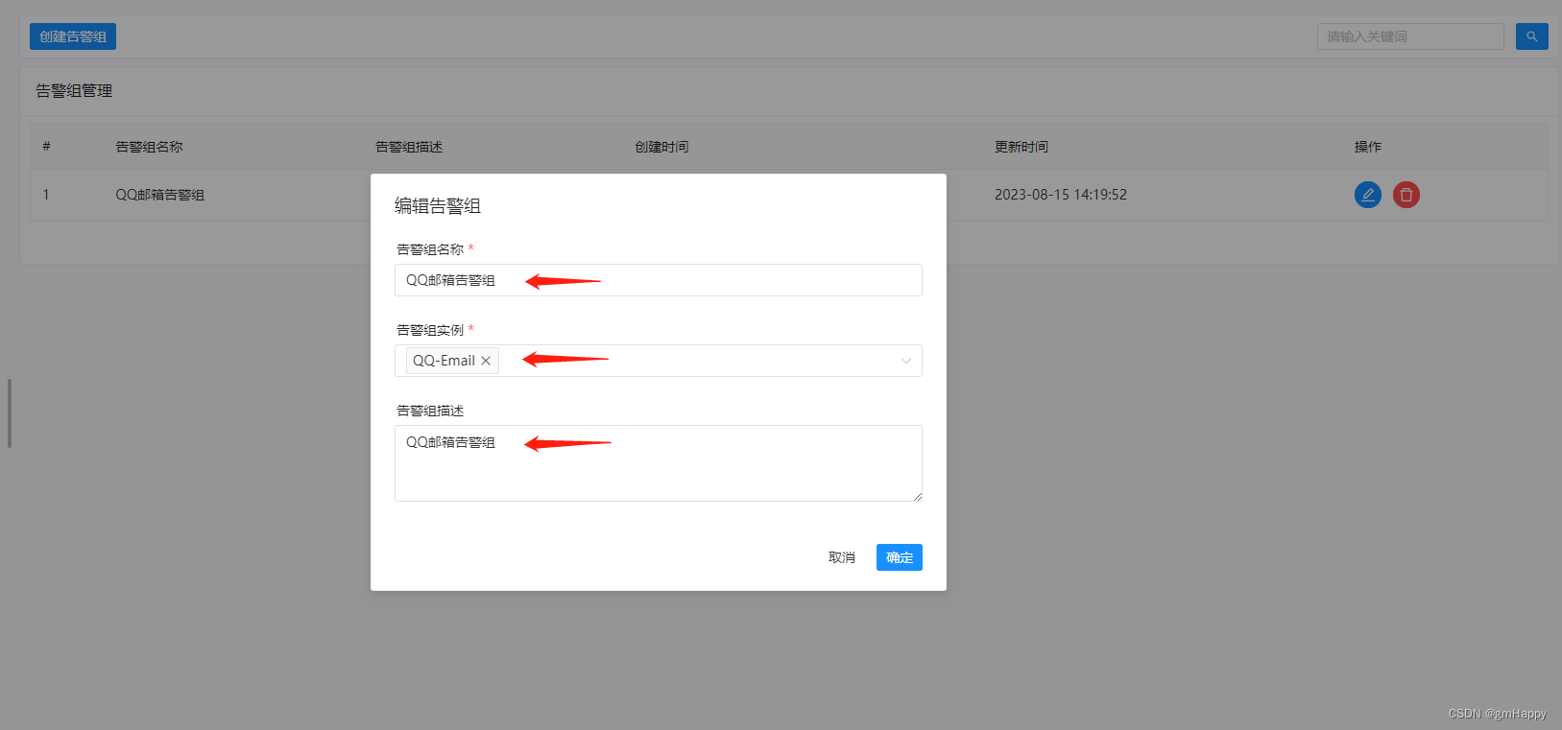Click the 告警组描述 column header
The image size is (1562, 730).
409,147
